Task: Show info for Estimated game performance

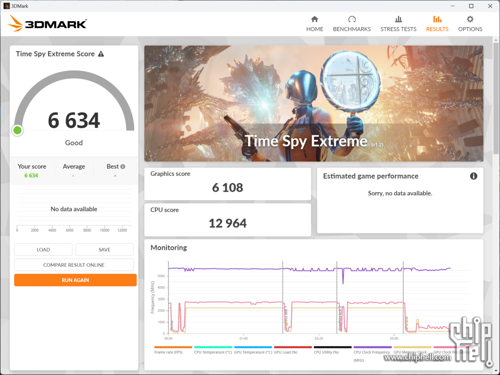Action: [x=473, y=176]
